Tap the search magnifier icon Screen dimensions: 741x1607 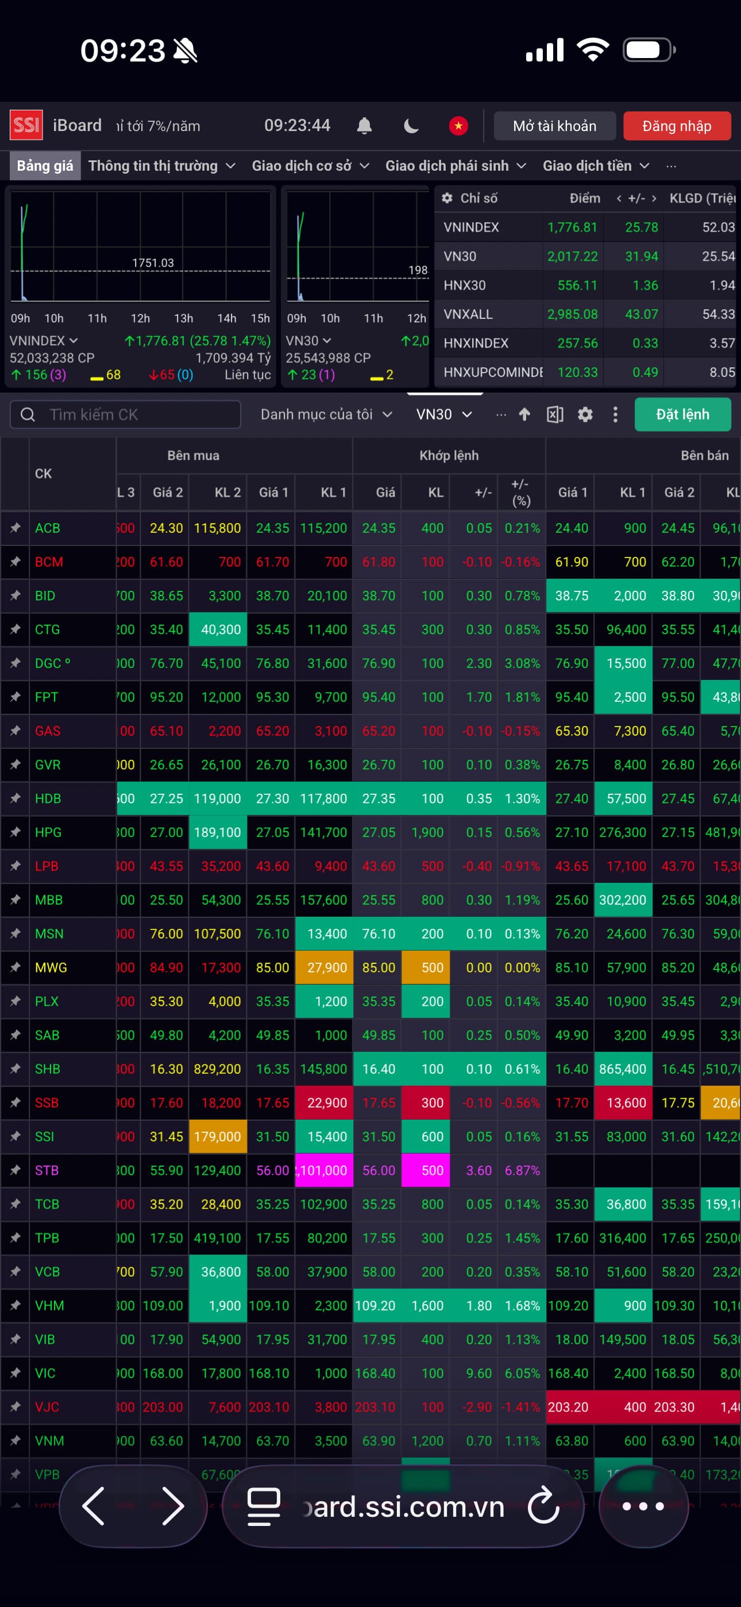pos(28,415)
